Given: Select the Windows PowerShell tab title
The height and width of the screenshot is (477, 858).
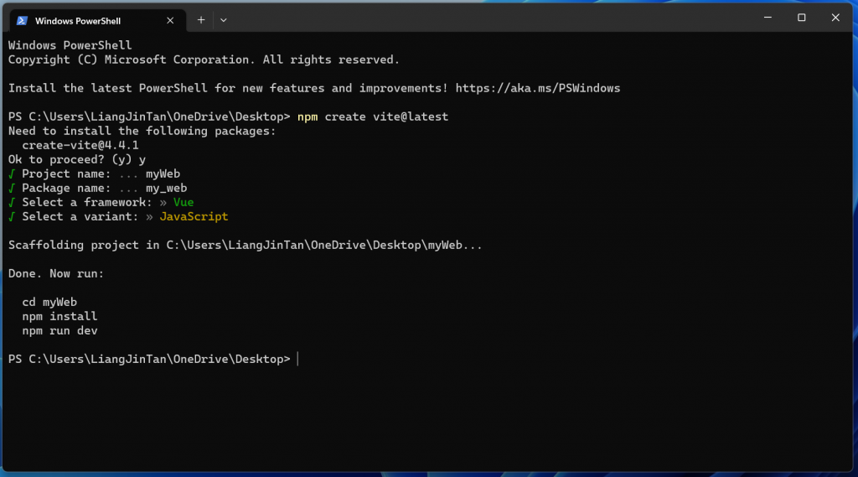Looking at the screenshot, I should (78, 20).
